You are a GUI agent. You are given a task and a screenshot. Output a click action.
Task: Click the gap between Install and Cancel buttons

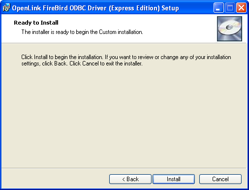pos(197,179)
